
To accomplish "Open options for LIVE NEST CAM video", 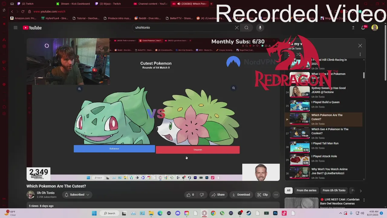I will [364, 200].
